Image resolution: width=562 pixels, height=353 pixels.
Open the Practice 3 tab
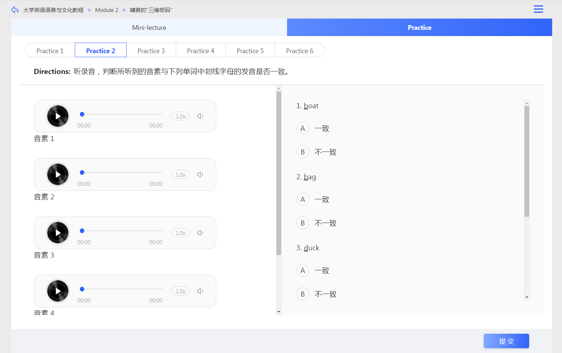pos(151,51)
